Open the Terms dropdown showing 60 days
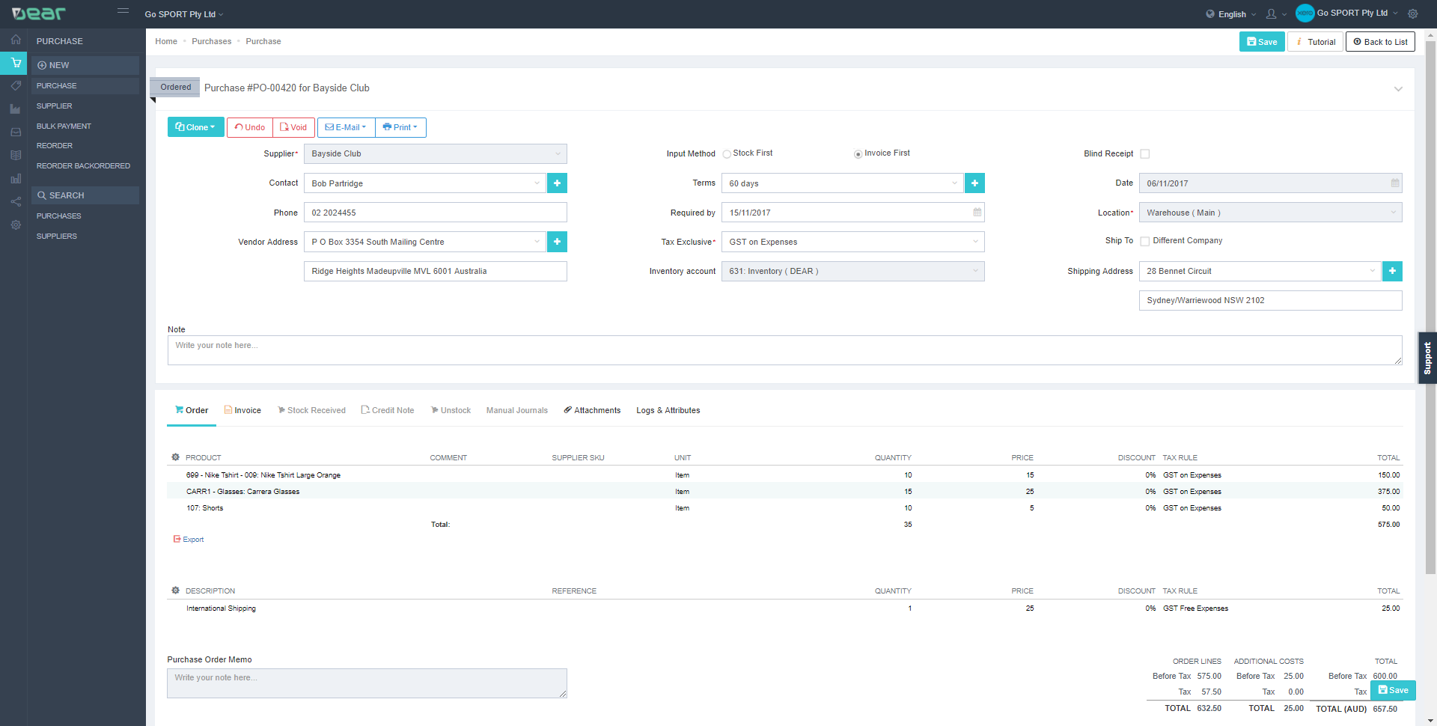This screenshot has width=1437, height=726. [x=842, y=183]
